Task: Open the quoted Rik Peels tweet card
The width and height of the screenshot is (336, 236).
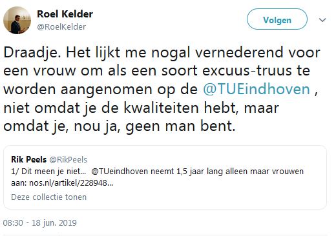Action: click(x=165, y=177)
